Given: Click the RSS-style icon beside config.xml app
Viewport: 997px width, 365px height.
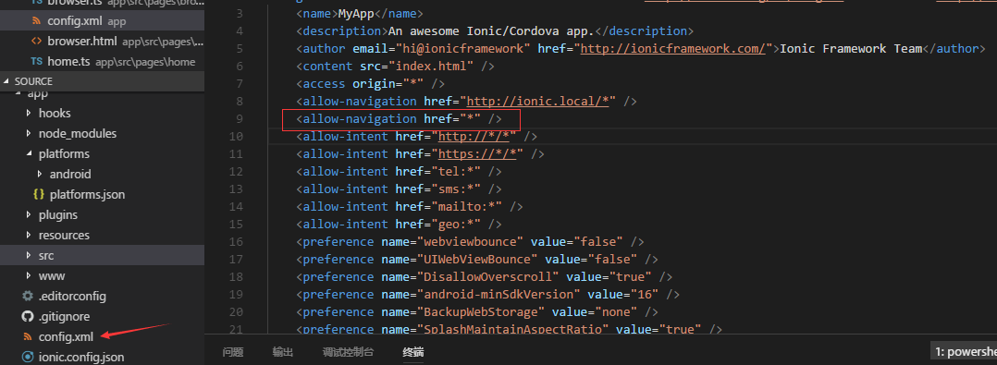Looking at the screenshot, I should [x=36, y=21].
